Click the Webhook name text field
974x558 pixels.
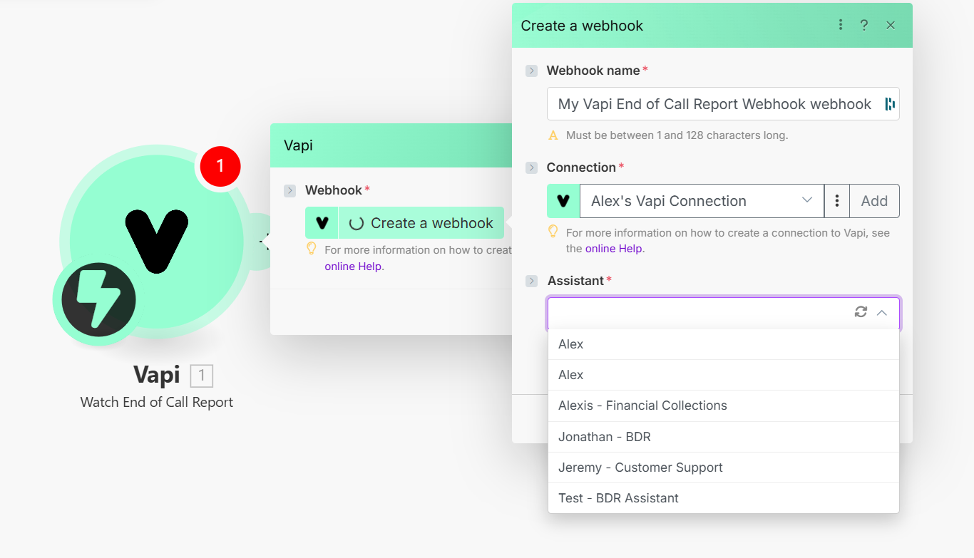[x=714, y=104]
